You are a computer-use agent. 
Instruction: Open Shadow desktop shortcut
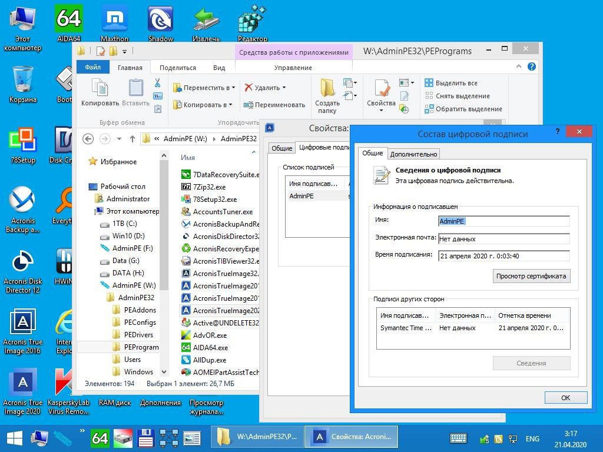pos(160,23)
